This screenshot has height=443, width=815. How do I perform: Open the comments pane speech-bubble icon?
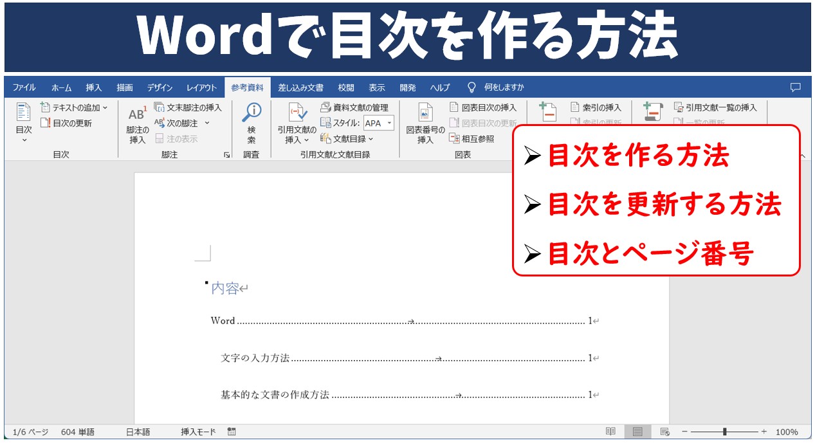[795, 87]
